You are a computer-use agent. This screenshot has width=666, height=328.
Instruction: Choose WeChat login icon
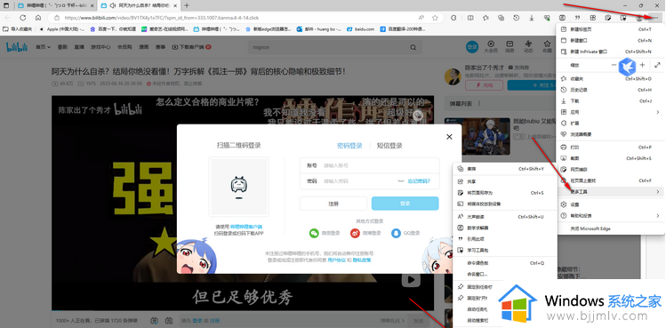tap(314, 233)
